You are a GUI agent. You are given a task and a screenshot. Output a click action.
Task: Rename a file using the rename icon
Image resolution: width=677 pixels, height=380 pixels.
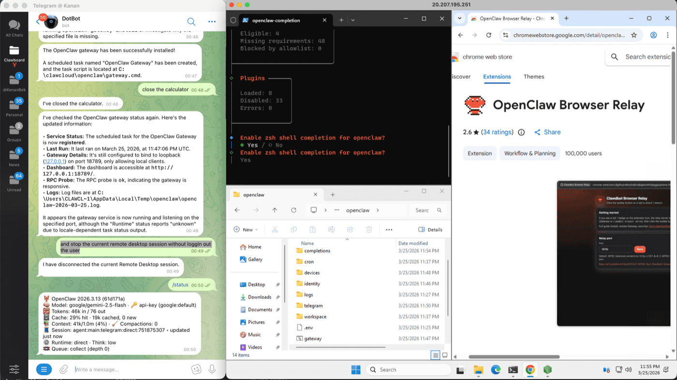(331, 229)
